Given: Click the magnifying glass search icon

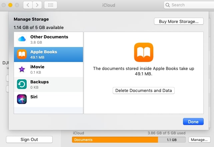Looking at the screenshot, I should coord(168,5).
